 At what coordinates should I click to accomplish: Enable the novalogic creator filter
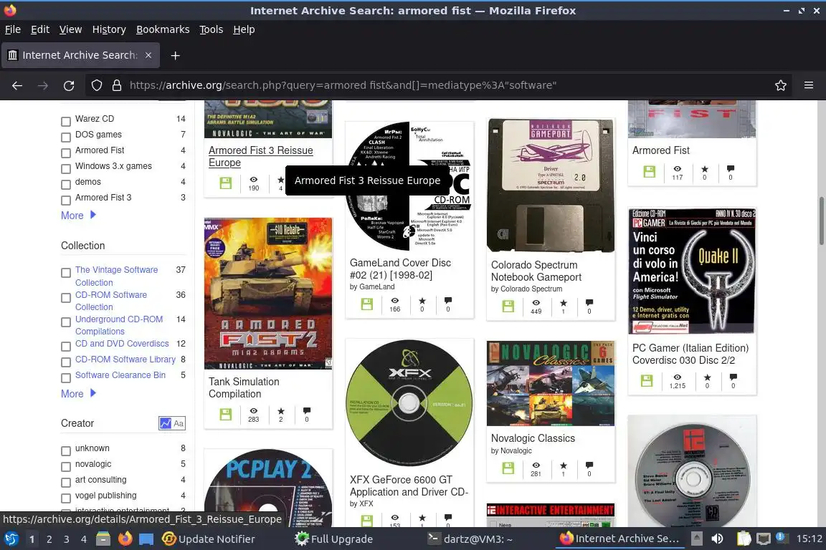tap(66, 467)
